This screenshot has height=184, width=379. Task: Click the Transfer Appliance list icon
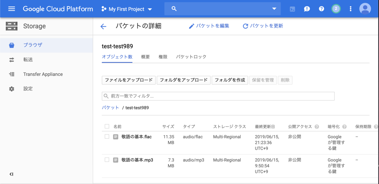pyautogui.click(x=12, y=74)
